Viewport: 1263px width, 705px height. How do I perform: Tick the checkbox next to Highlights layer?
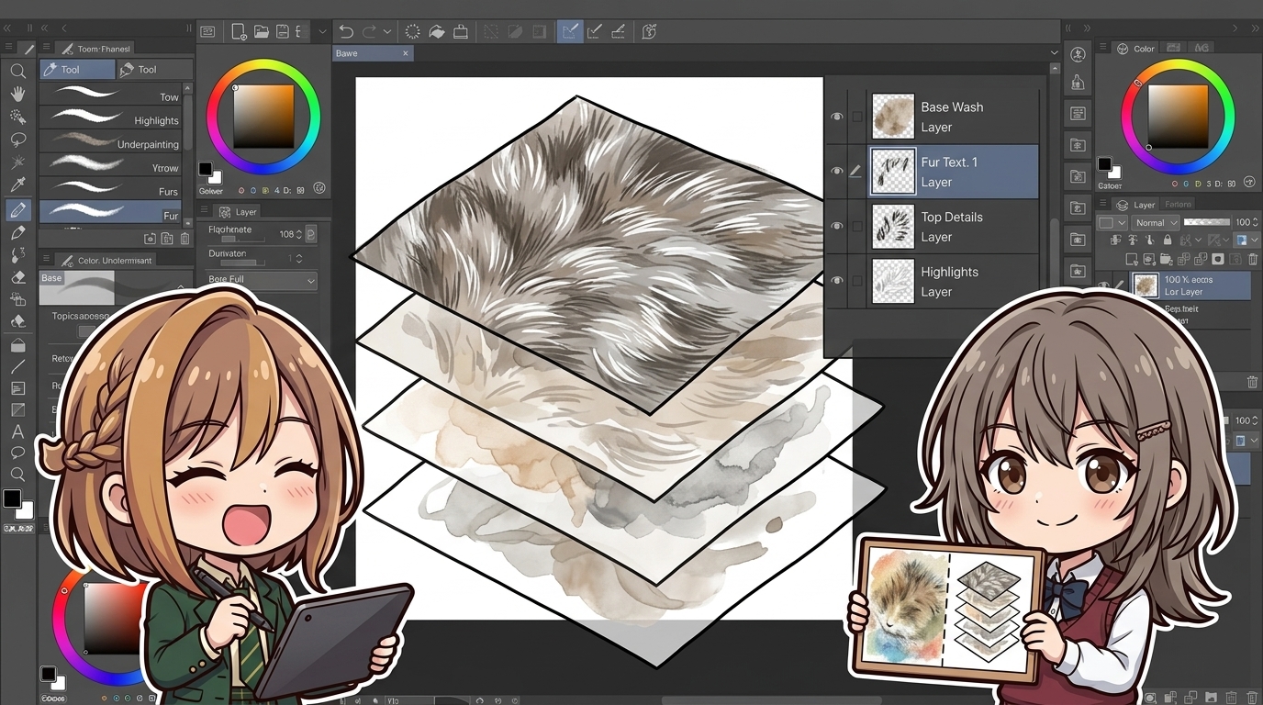[x=856, y=281]
